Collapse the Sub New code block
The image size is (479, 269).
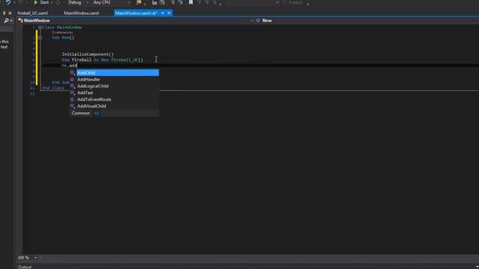click(x=40, y=38)
